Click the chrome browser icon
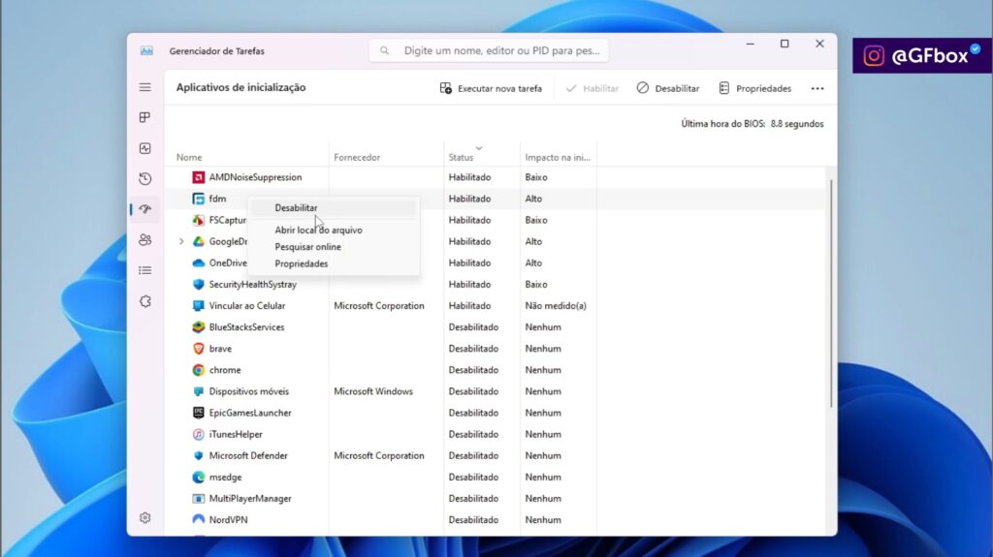The width and height of the screenshot is (993, 557). click(198, 370)
